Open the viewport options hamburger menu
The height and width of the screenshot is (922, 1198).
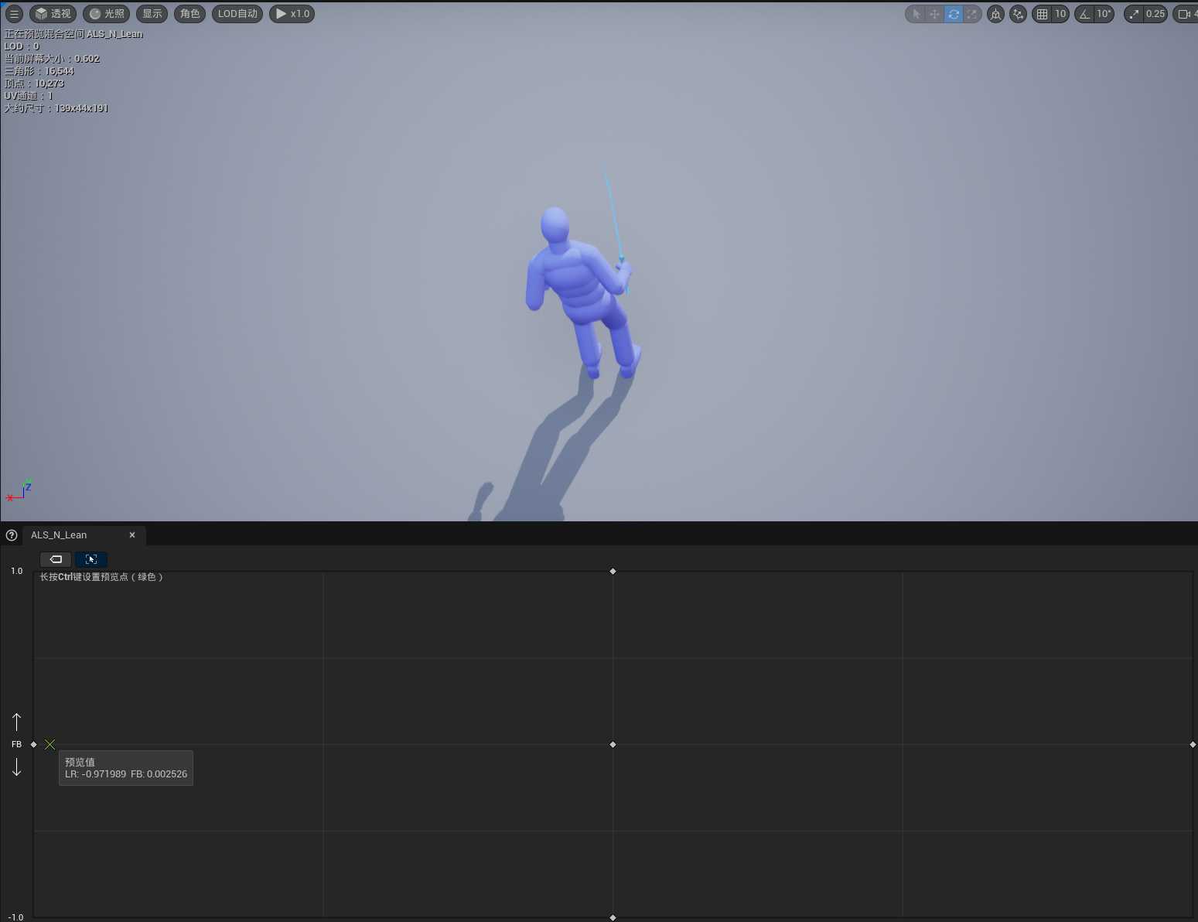[x=14, y=14]
